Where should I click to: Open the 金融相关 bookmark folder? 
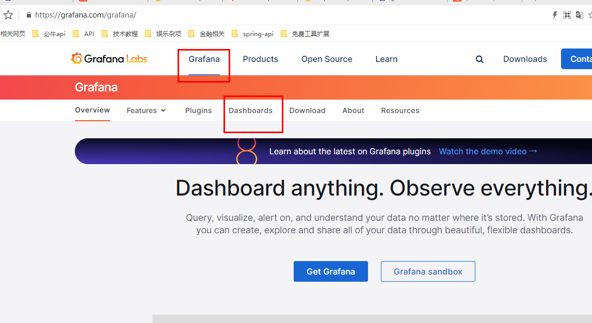[206, 34]
